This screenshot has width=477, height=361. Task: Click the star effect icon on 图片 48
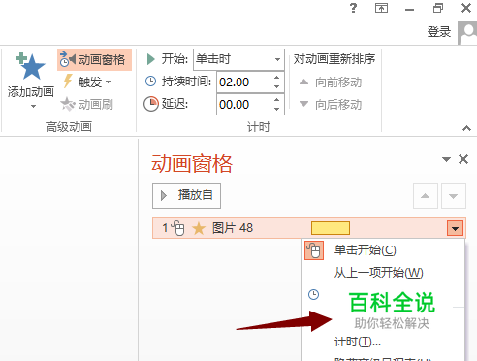pos(199,228)
